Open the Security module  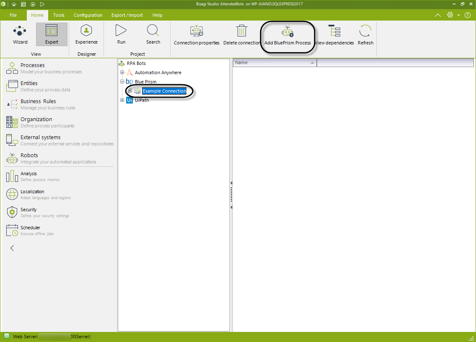(x=59, y=212)
